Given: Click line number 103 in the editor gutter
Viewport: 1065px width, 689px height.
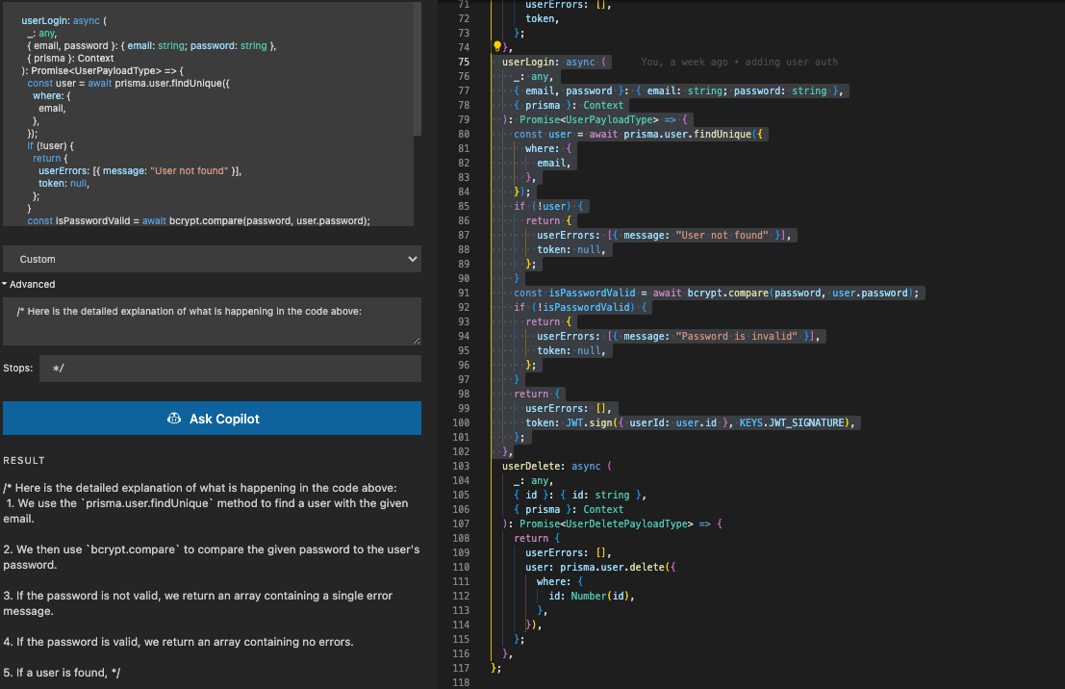Looking at the screenshot, I should (461, 466).
